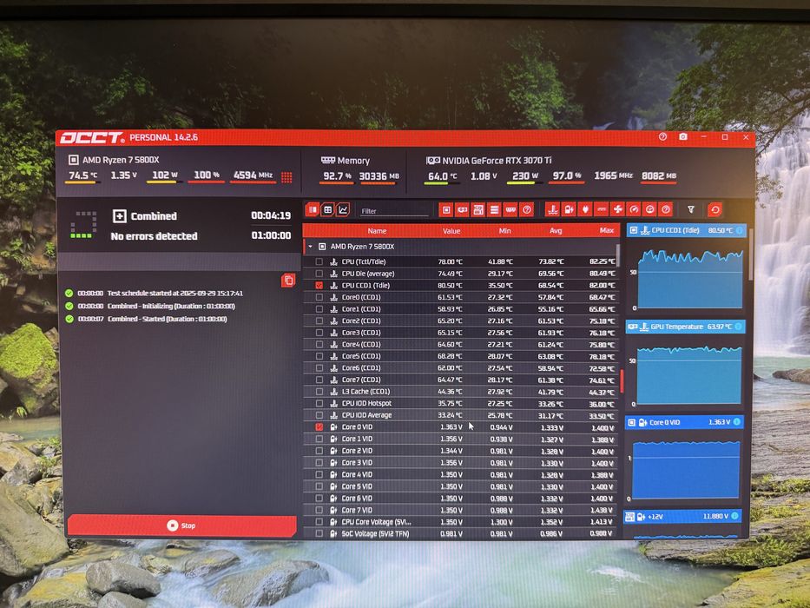This screenshot has height=608, width=810.
Task: Toggle the unknown sensor type filter
Action: pyautogui.click(x=666, y=209)
